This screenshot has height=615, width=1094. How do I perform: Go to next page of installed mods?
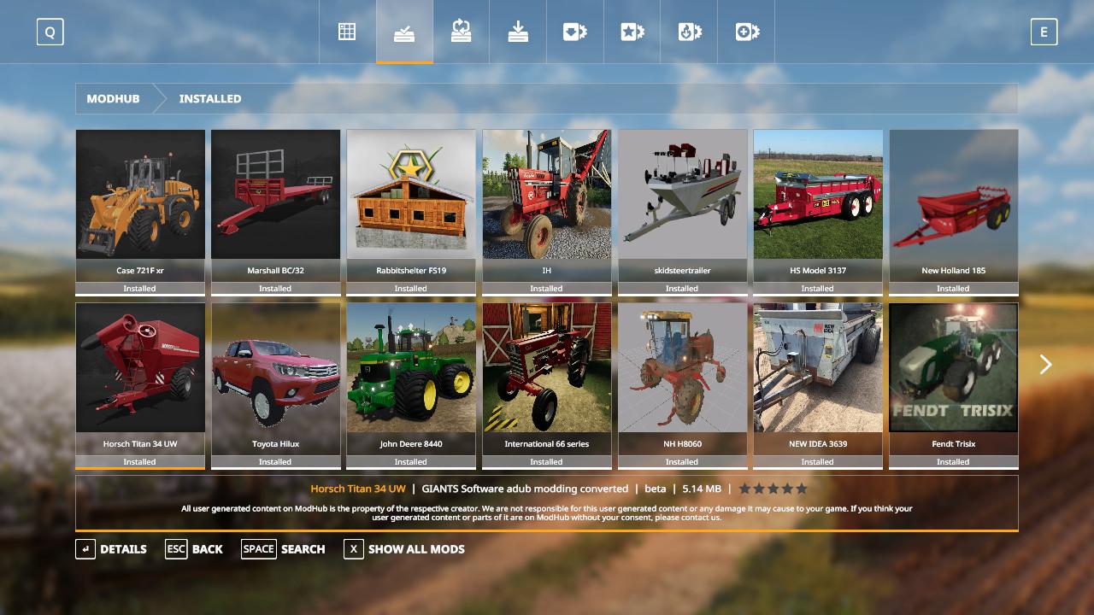point(1045,365)
